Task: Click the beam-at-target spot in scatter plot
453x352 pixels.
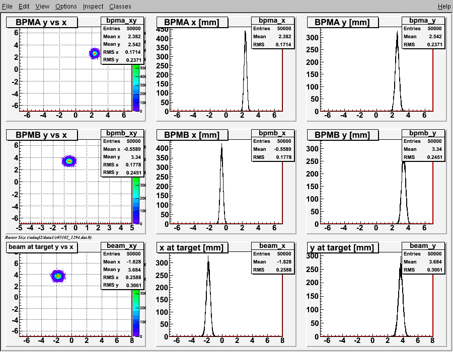Action: click(x=58, y=276)
